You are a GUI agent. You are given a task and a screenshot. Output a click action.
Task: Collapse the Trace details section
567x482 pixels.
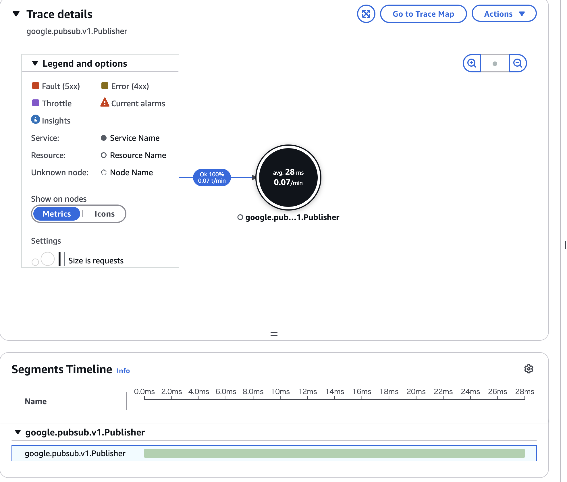16,14
